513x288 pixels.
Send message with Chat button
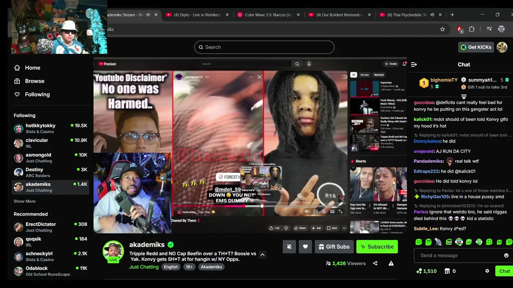pos(505,271)
